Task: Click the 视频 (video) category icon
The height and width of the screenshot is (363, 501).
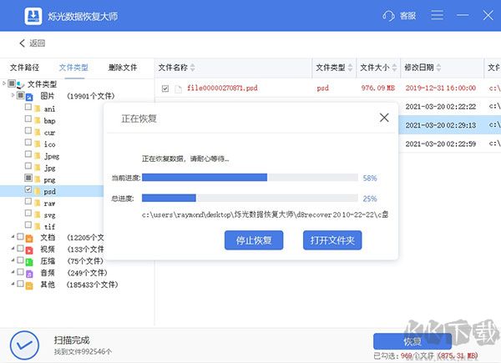Action: pos(29,249)
